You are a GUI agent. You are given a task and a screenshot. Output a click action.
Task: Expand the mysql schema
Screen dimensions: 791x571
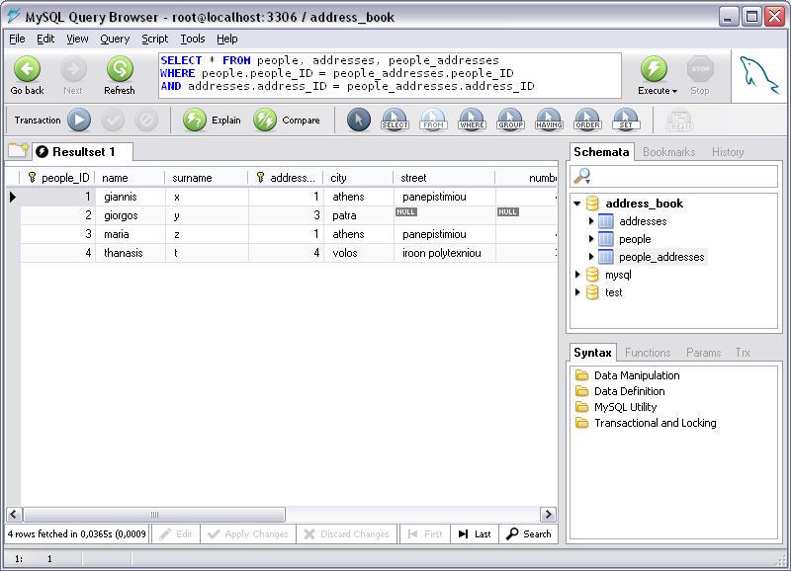577,275
